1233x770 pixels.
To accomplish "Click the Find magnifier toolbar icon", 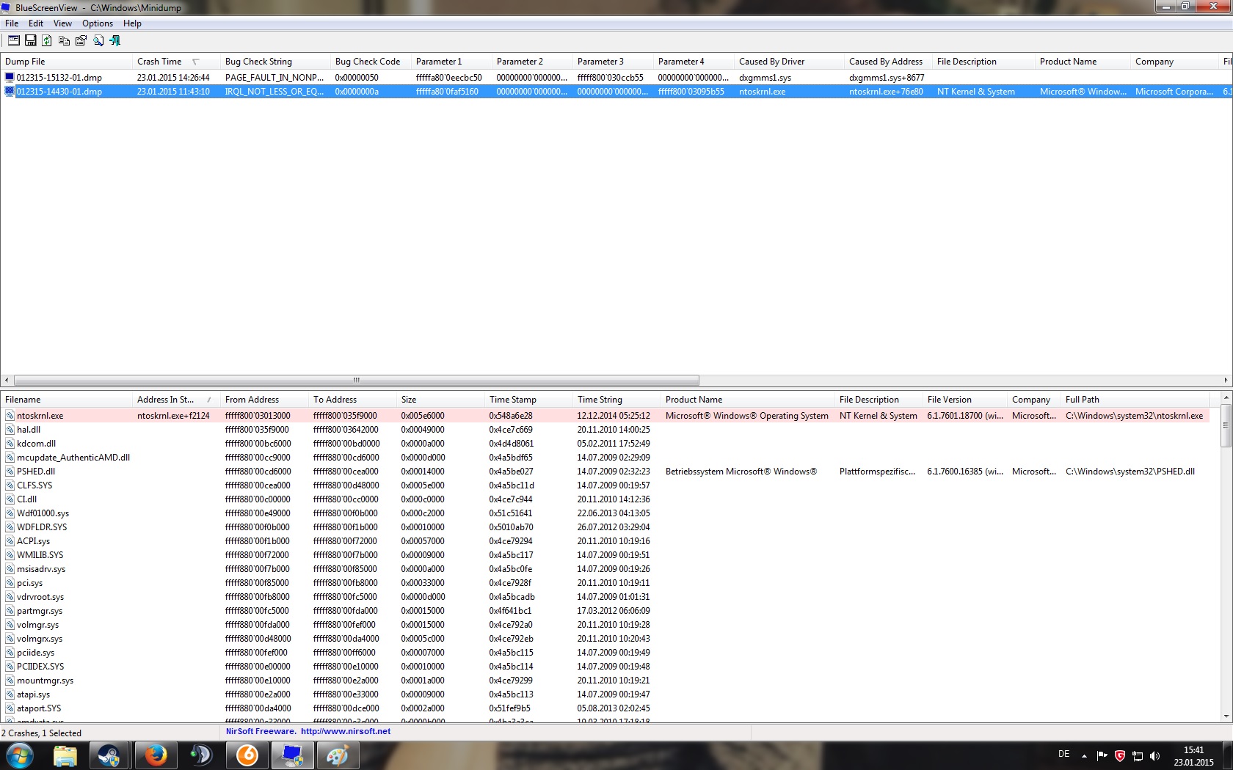I will 98,40.
